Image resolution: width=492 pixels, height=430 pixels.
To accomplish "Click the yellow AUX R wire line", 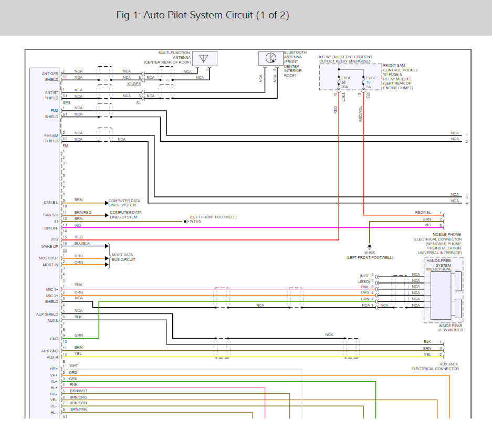I will click(x=252, y=357).
